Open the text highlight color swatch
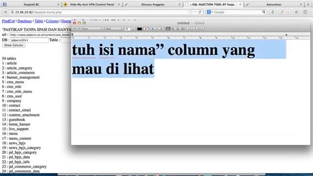This screenshot has height=176, width=313. [x=146, y=29]
